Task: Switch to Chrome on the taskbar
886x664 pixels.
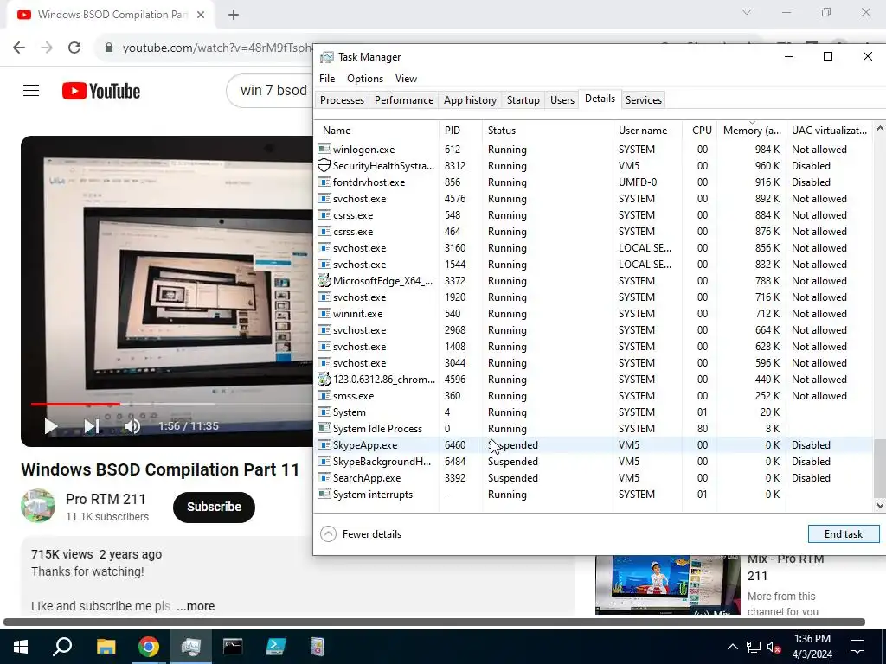Action: (149, 647)
